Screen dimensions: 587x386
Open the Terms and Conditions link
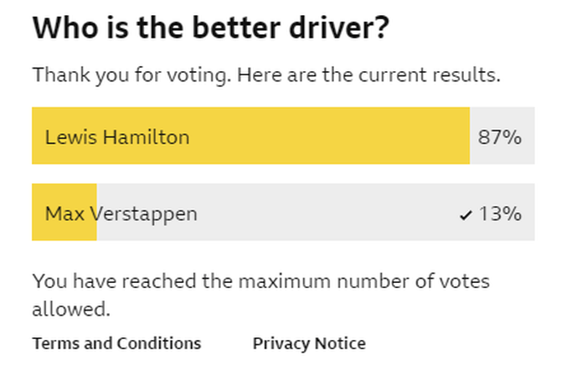(116, 343)
